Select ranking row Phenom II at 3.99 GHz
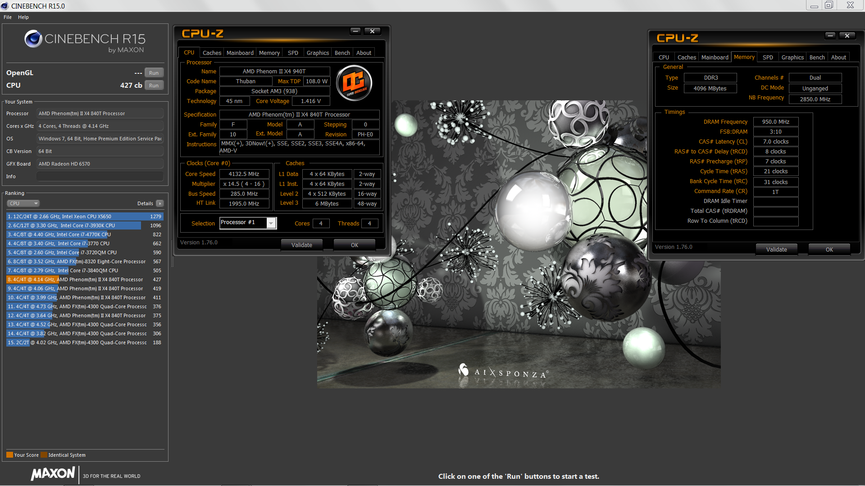This screenshot has width=865, height=486. pos(85,297)
